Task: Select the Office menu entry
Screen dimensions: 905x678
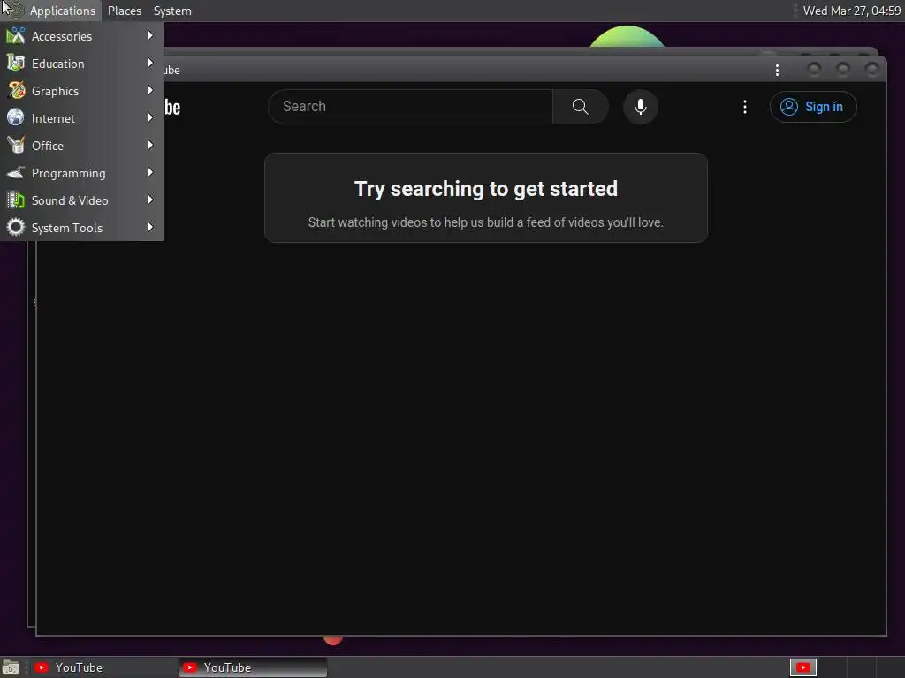Action: click(81, 146)
